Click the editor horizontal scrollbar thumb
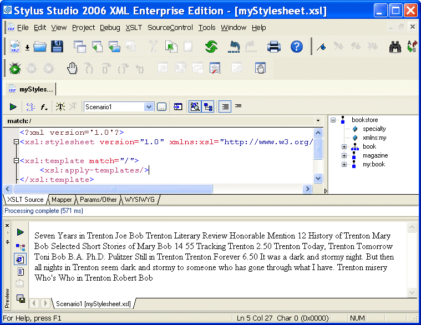 pyautogui.click(x=113, y=189)
